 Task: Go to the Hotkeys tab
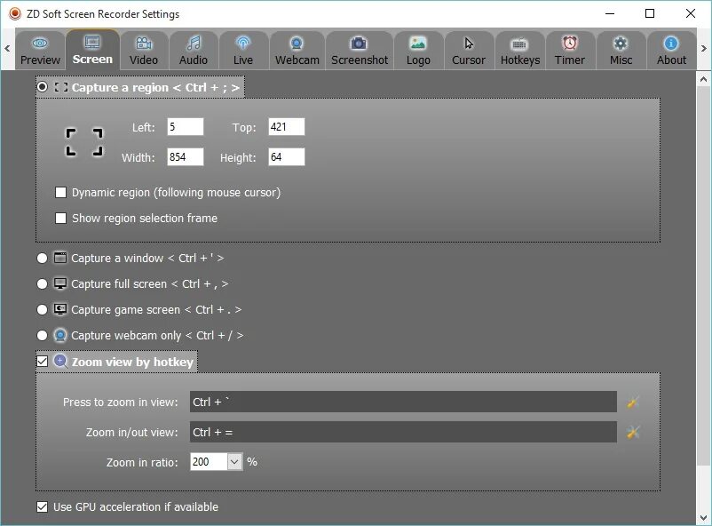pos(520,51)
